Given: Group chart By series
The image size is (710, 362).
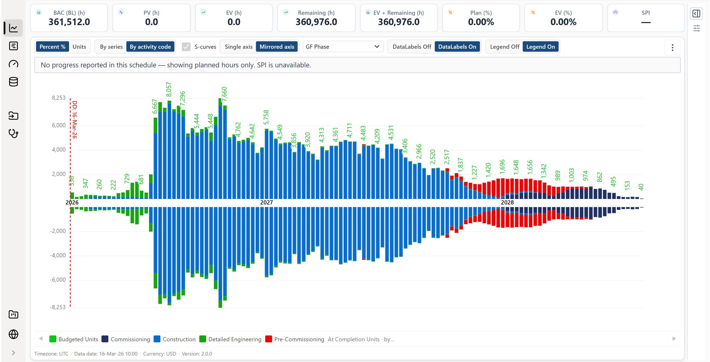Looking at the screenshot, I should point(111,47).
